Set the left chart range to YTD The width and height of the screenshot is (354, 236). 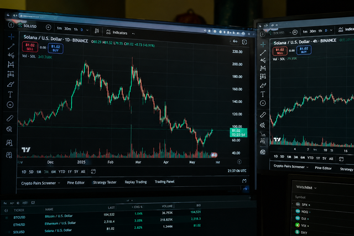(x=62, y=172)
